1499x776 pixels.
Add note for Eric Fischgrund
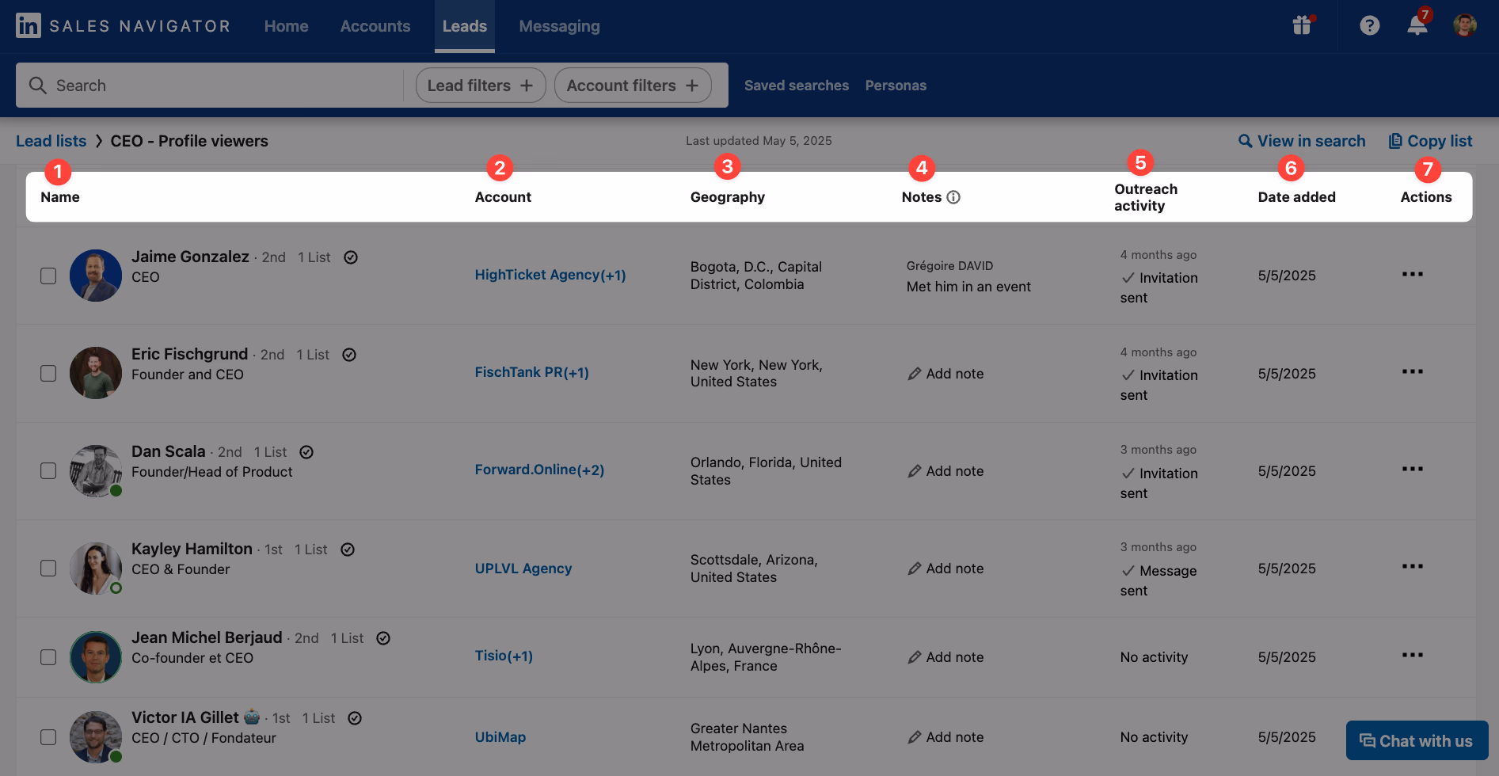click(945, 374)
